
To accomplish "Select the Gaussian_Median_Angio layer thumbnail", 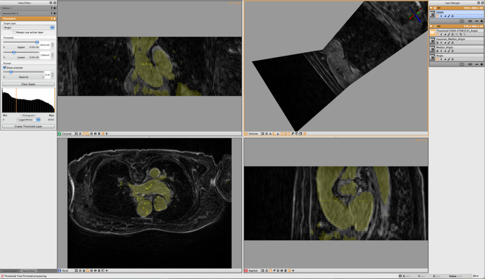I will coord(432,41).
